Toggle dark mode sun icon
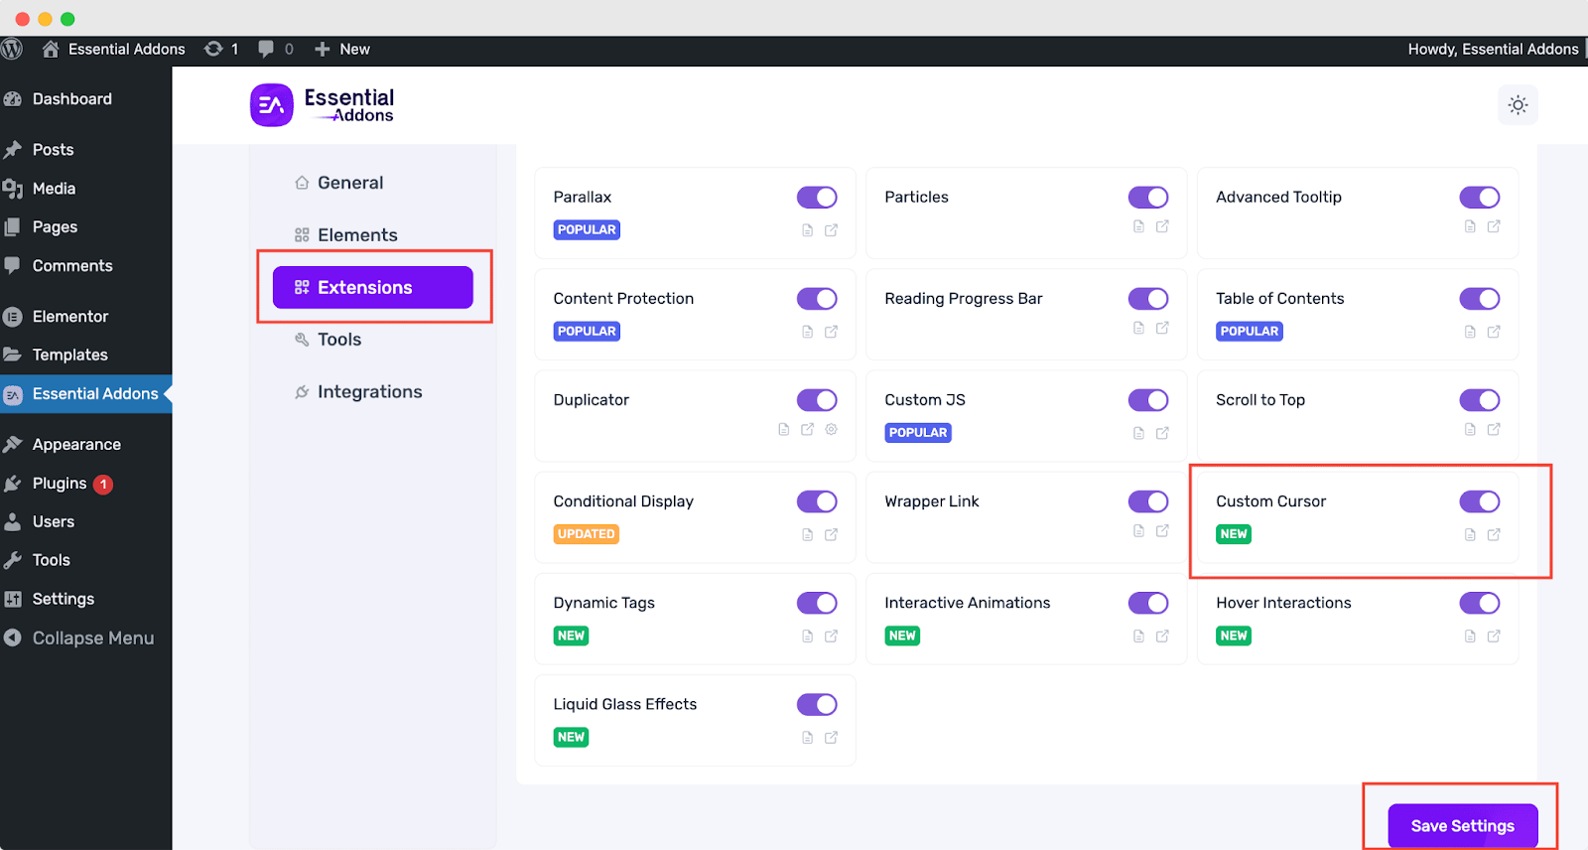The height and width of the screenshot is (850, 1588). [x=1518, y=105]
